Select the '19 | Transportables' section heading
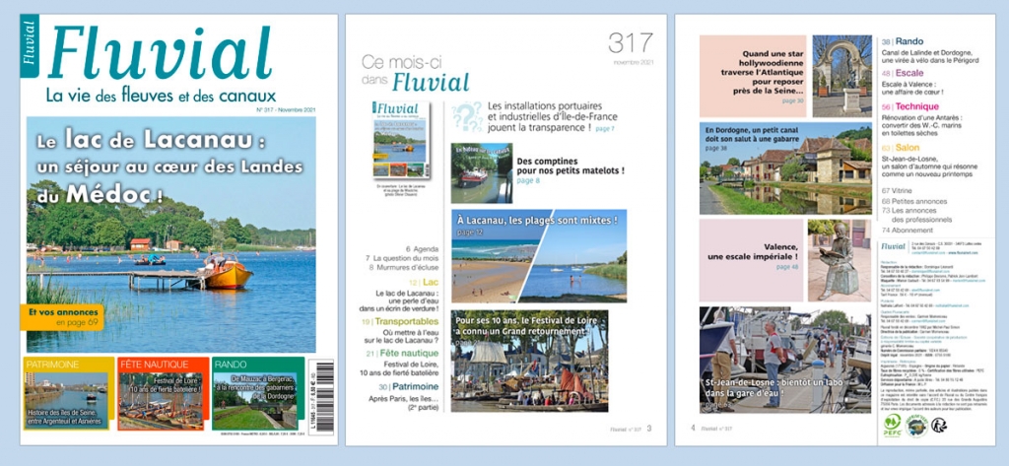The width and height of the screenshot is (1009, 466). pos(400,320)
